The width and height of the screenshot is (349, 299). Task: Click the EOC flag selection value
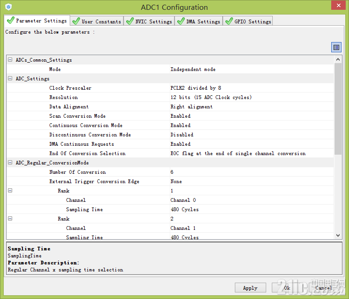click(x=238, y=153)
